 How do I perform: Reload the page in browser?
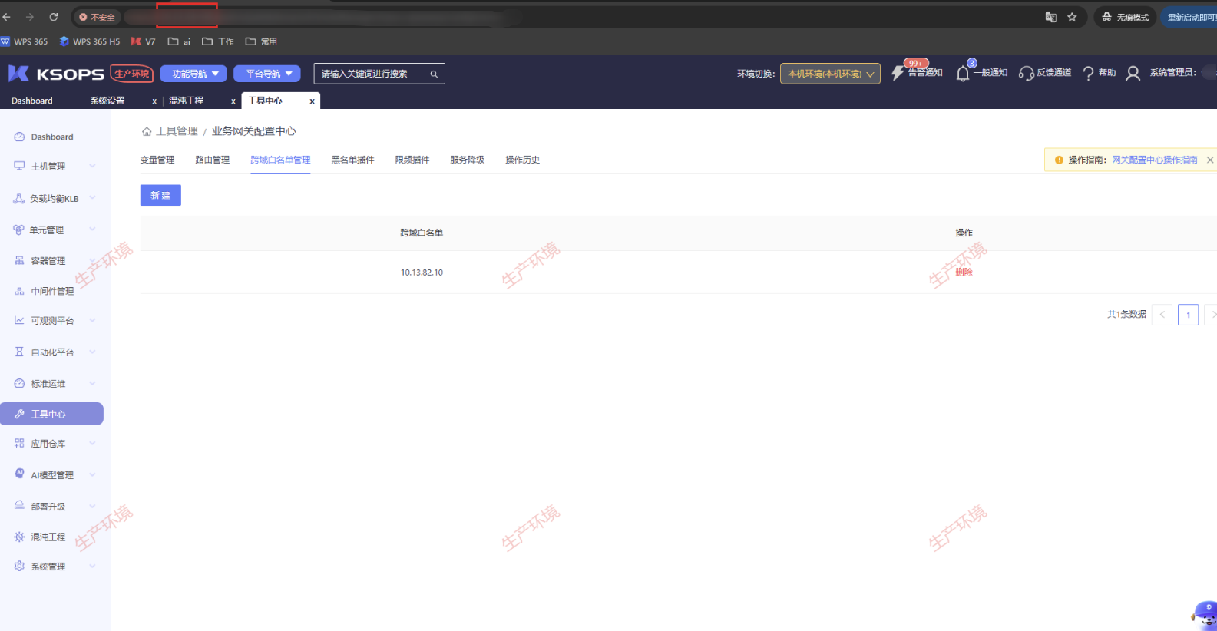pyautogui.click(x=54, y=17)
